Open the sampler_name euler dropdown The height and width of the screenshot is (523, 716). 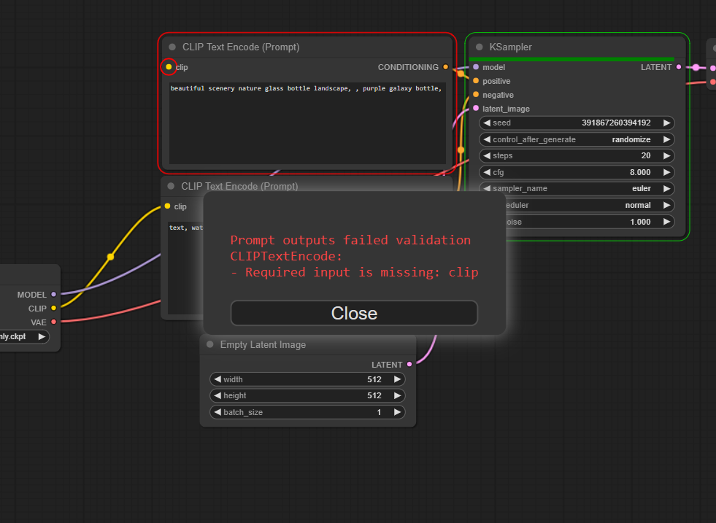coord(577,188)
